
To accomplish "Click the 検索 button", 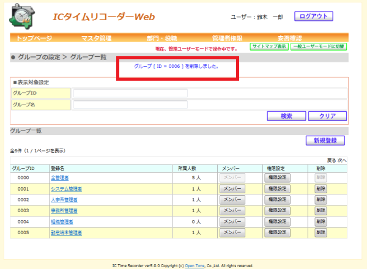I will coord(286,116).
